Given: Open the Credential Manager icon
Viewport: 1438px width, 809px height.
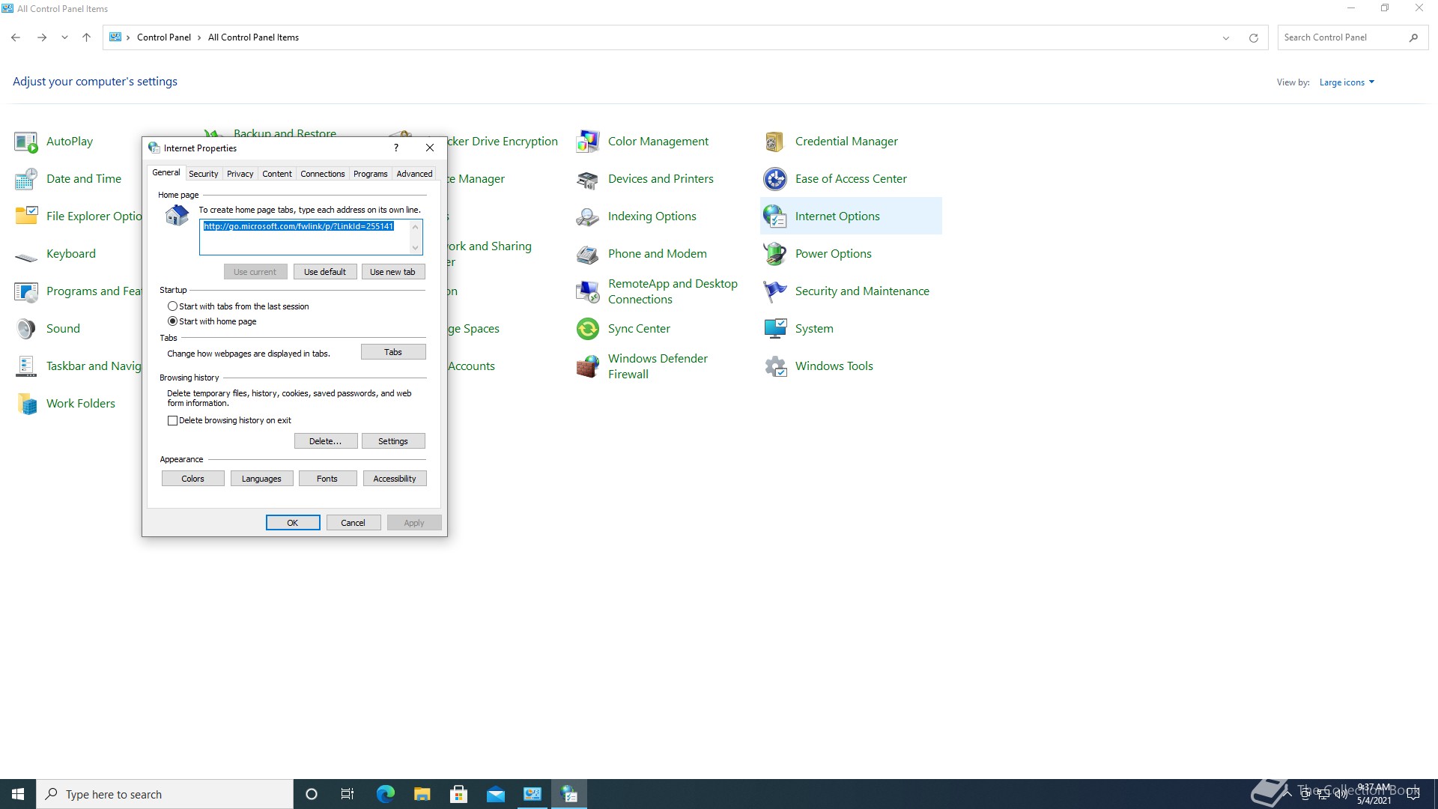Looking at the screenshot, I should (774, 142).
